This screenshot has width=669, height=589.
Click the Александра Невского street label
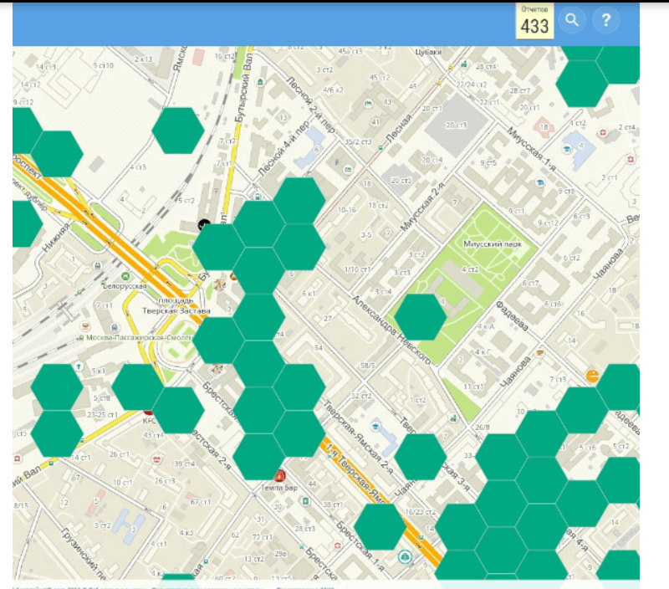[x=391, y=330]
